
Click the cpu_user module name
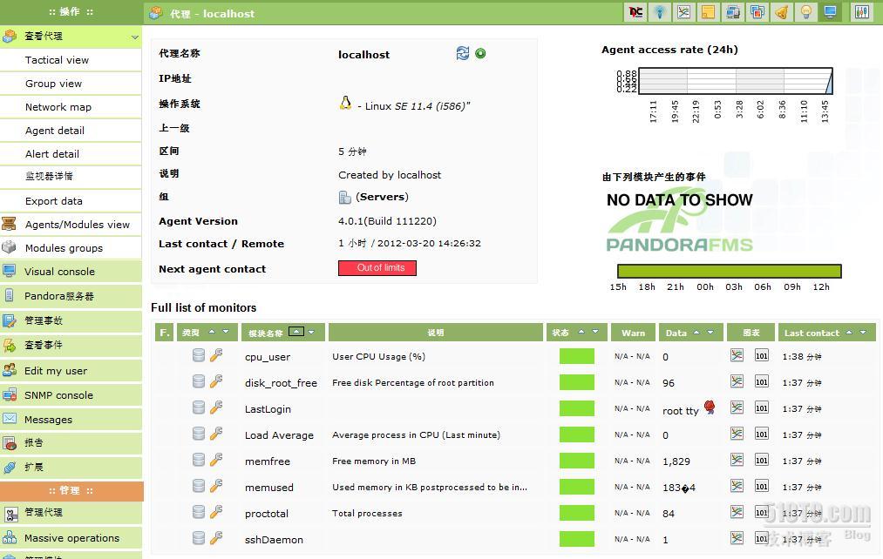268,356
